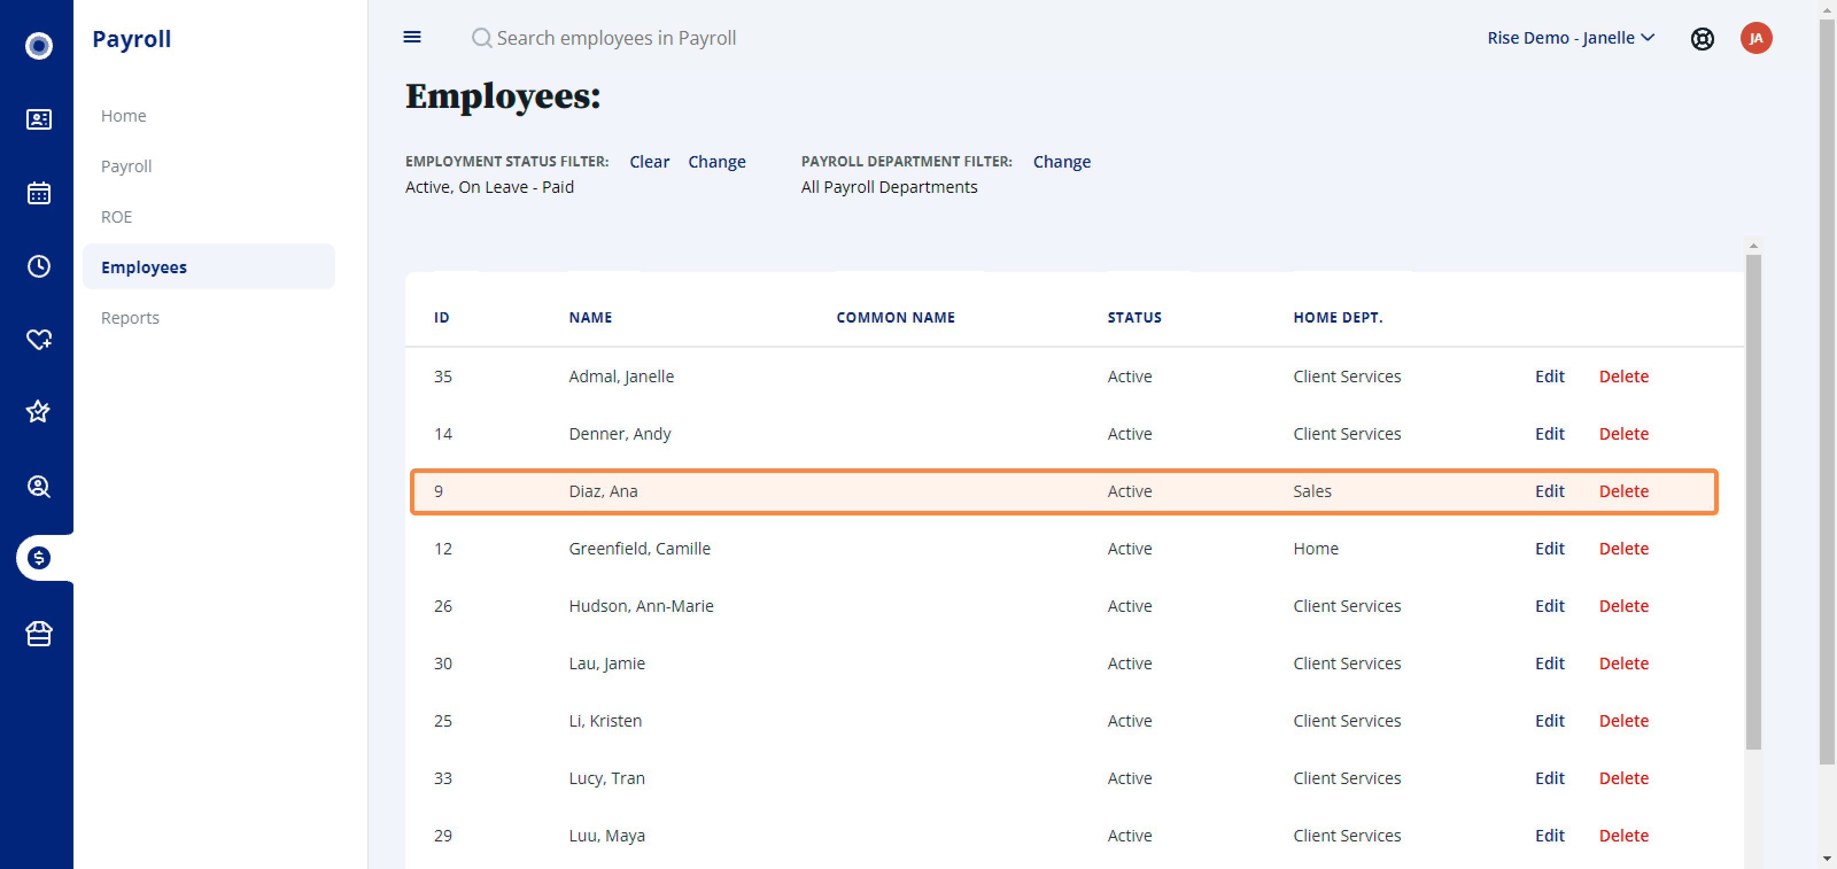Click the Active, On Leave - Paid filter value
The image size is (1837, 869).
click(x=489, y=187)
